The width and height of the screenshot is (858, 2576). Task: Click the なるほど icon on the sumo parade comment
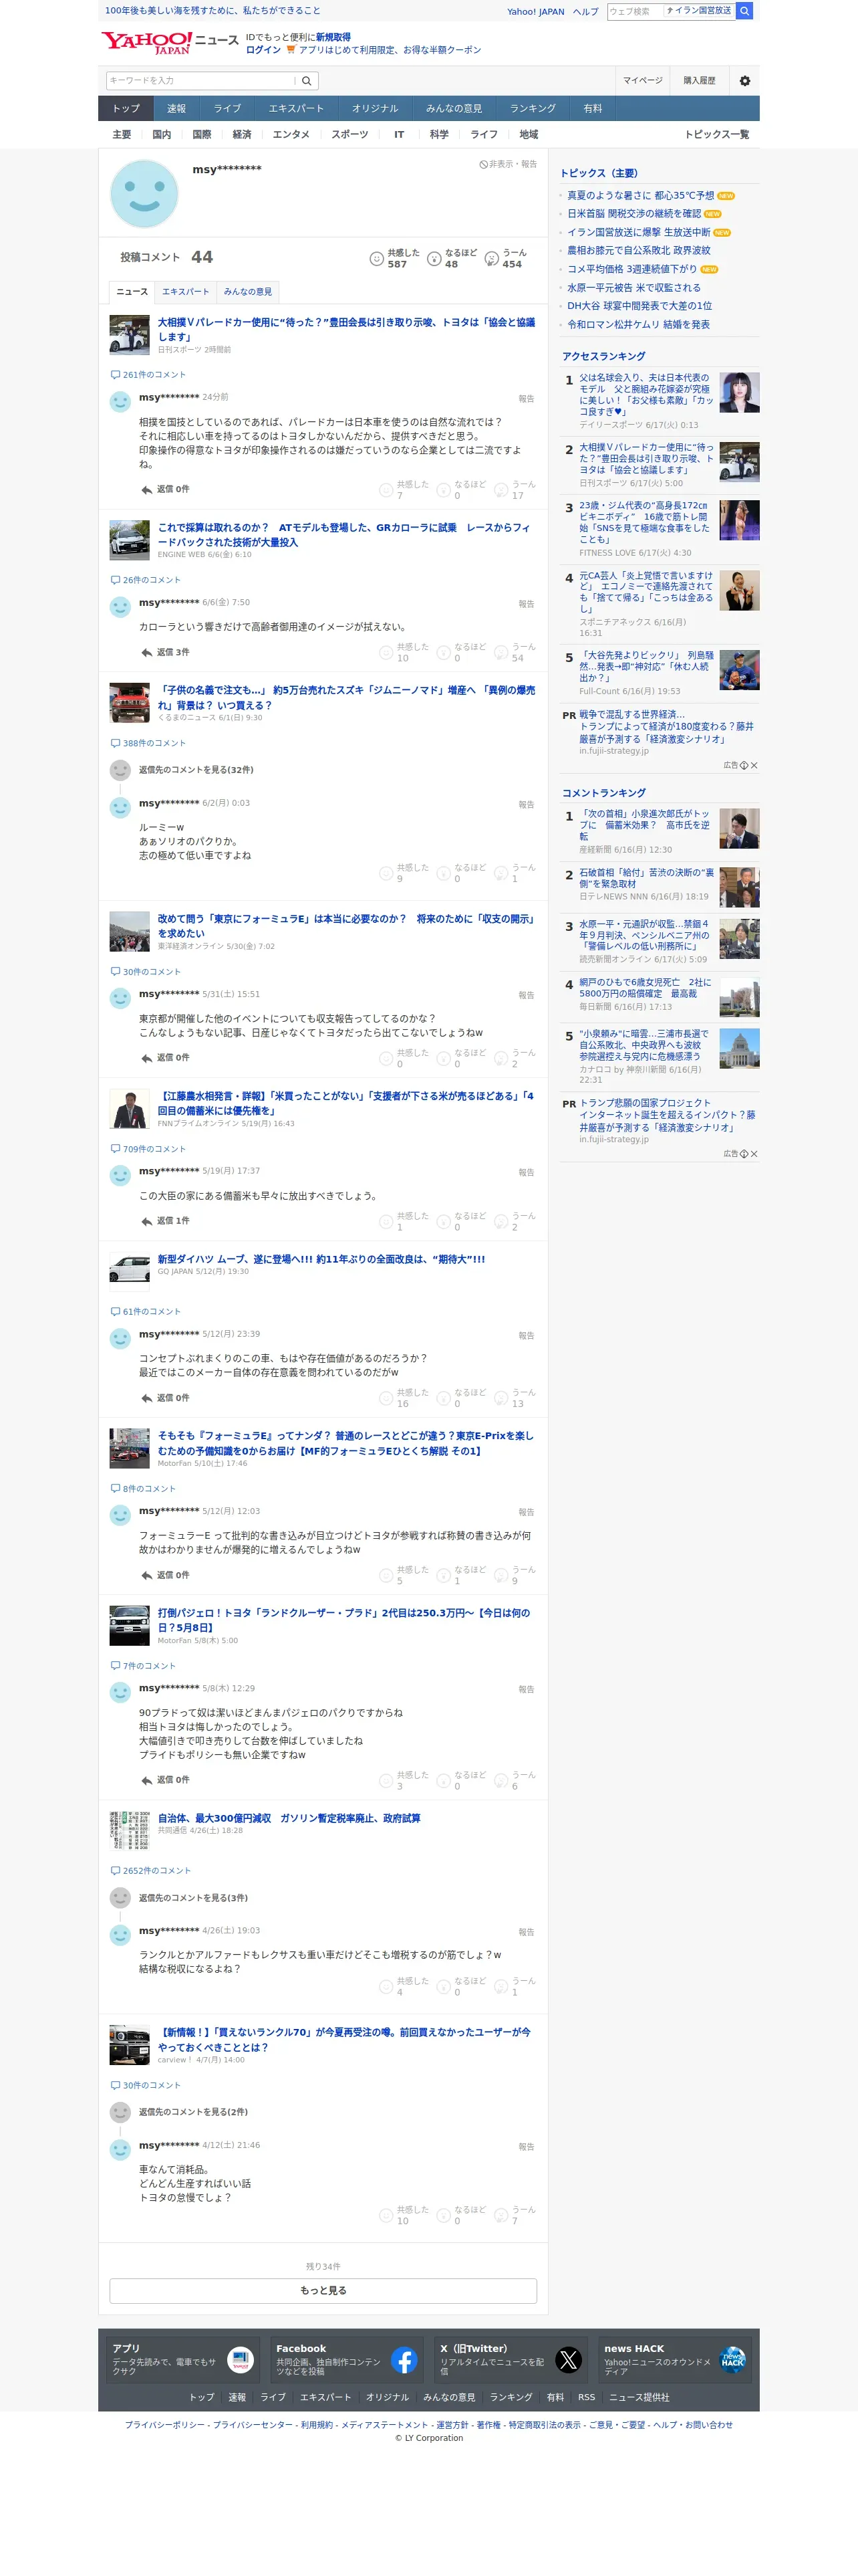click(444, 490)
